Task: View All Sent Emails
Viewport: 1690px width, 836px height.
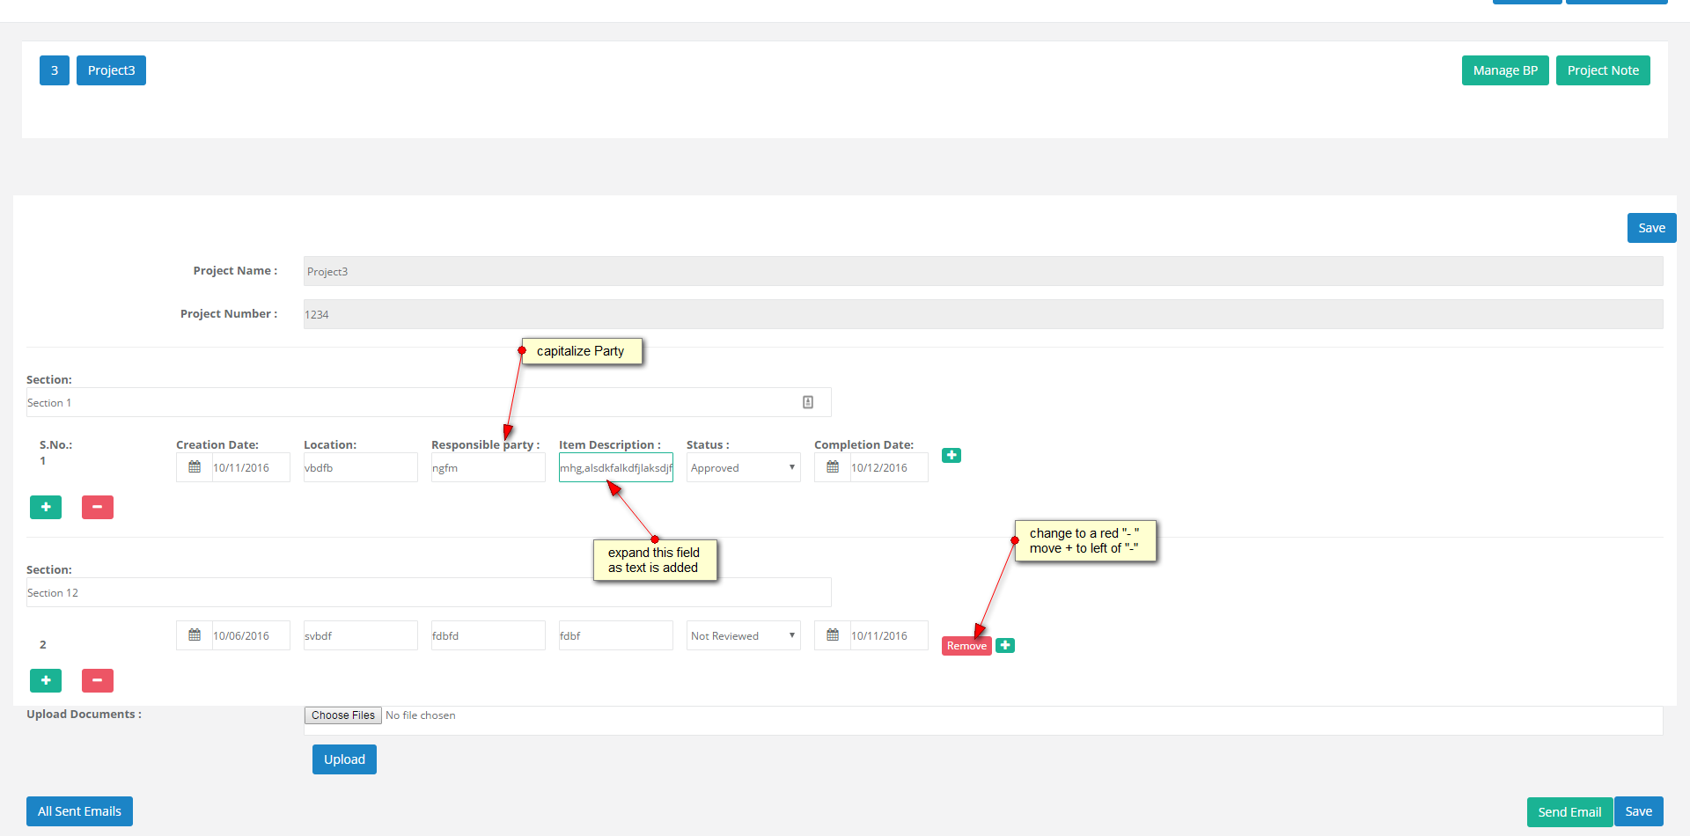Action: click(79, 811)
